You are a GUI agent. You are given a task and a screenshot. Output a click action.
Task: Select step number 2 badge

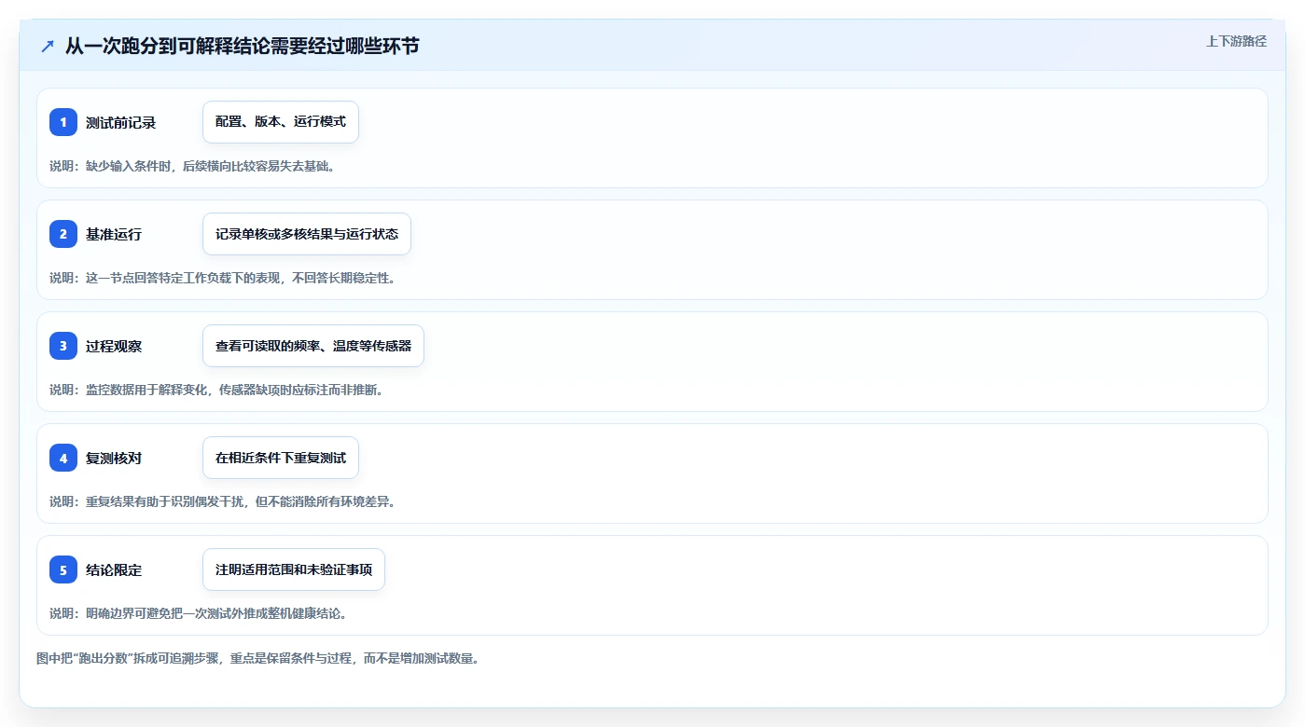pyautogui.click(x=63, y=234)
